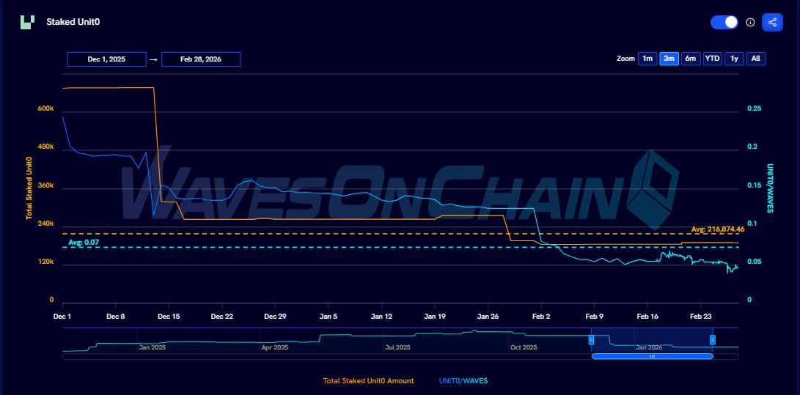Edit the Feb 28, 2026 end date field
Screen dimensions: 800x395
coord(201,59)
